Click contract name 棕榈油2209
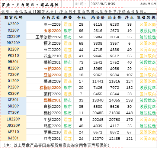The width and height of the screenshot is (157, 148). pos(50,88)
